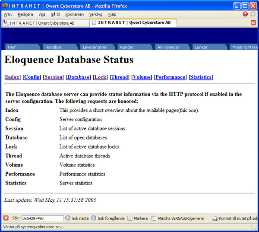This screenshot has width=259, height=232.
Task: Click status bar 'Väntar på systemq.cyberstore.se' text
Action: pyautogui.click(x=33, y=227)
